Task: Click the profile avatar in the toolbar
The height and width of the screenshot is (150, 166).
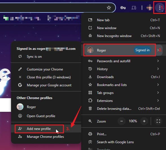Action: tap(149, 8)
